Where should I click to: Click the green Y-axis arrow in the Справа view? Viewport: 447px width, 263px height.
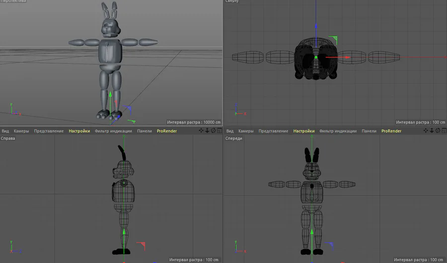coord(124,232)
